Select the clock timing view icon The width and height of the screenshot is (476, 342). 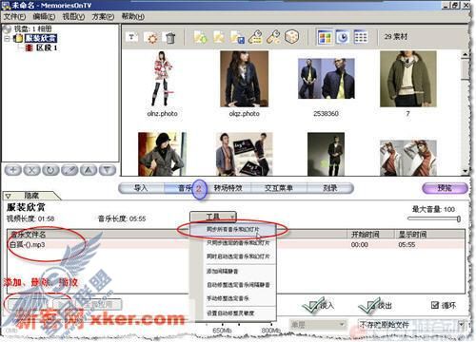(x=343, y=37)
